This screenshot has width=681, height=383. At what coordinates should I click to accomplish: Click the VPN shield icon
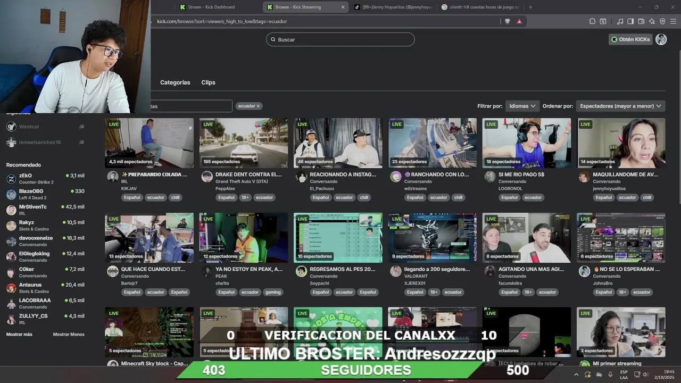tap(662, 21)
